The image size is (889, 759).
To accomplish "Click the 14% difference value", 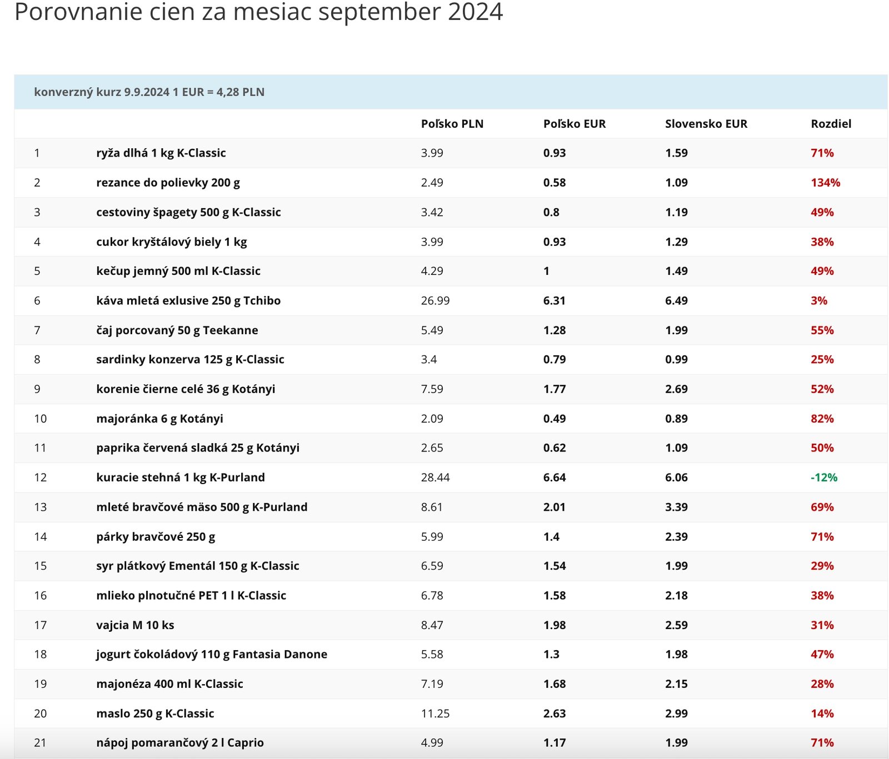I will pos(822,713).
